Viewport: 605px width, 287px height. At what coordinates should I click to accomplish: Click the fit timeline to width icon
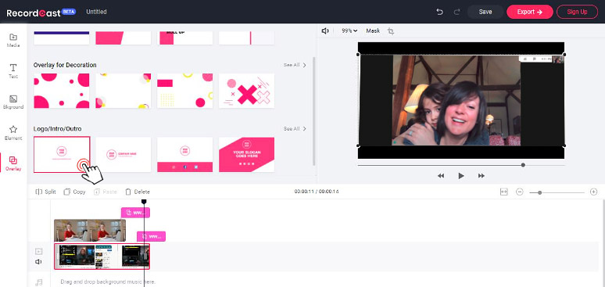click(503, 192)
